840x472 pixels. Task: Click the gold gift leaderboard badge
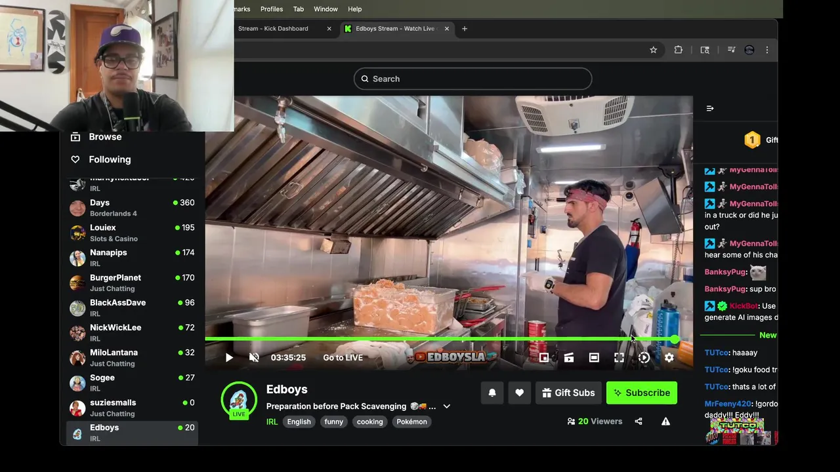(752, 140)
